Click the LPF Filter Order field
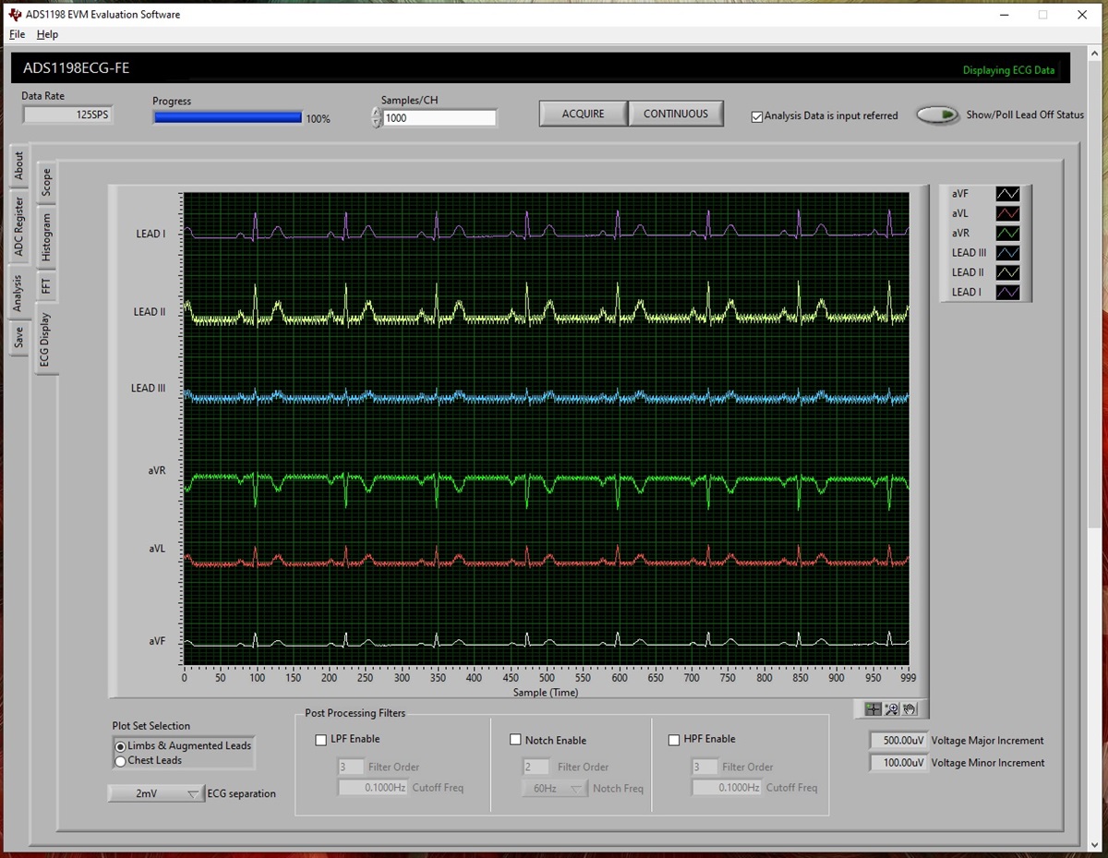Screen dimensions: 1108x858 pos(351,767)
